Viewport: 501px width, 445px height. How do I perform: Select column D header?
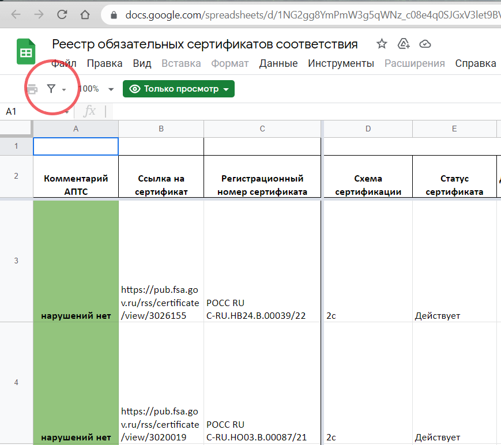(368, 129)
